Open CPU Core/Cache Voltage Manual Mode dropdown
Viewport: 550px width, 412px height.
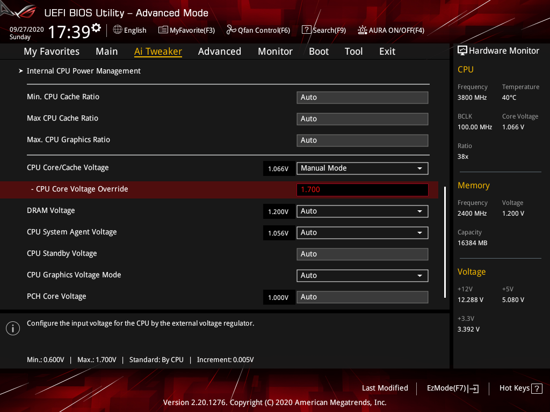363,168
